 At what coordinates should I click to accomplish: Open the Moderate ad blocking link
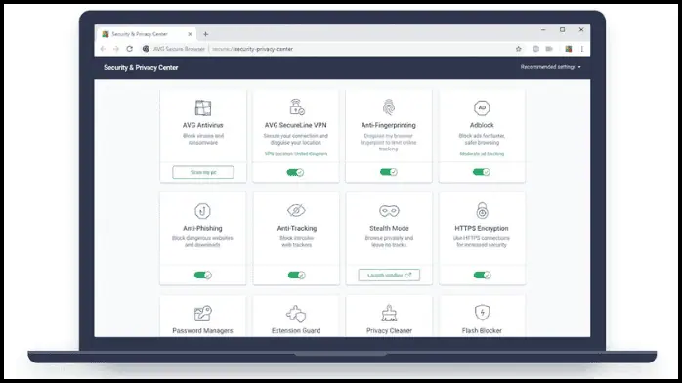pos(482,154)
